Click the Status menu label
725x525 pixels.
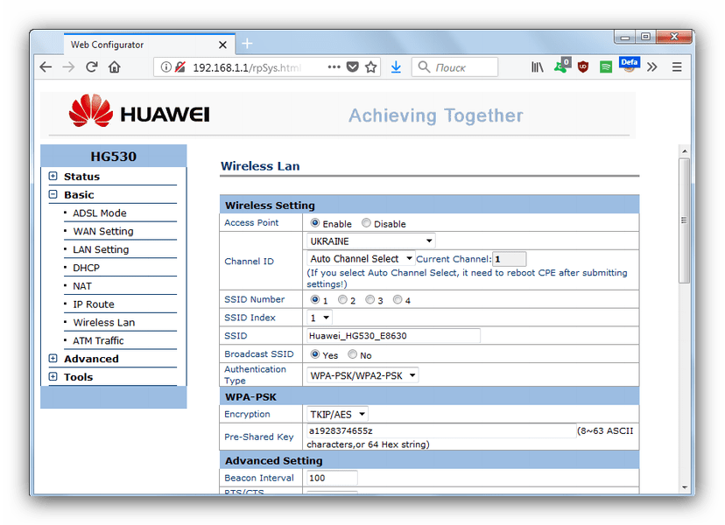(x=81, y=177)
